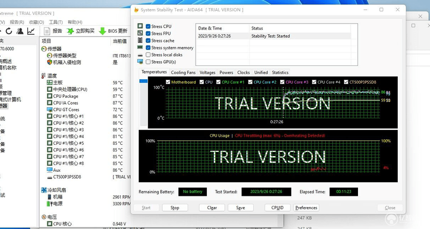Click the 立即购买 green star icon
430x229 pixels.
point(70,31)
